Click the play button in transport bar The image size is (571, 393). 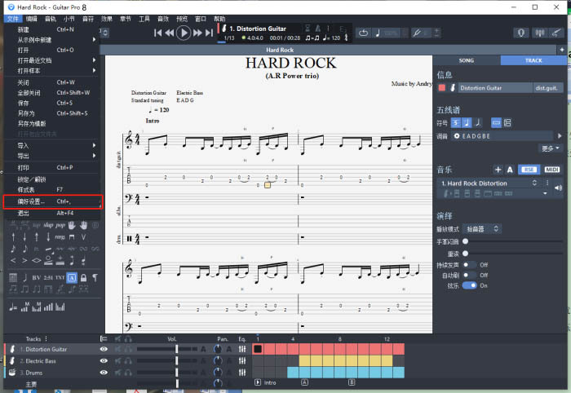[x=184, y=33]
